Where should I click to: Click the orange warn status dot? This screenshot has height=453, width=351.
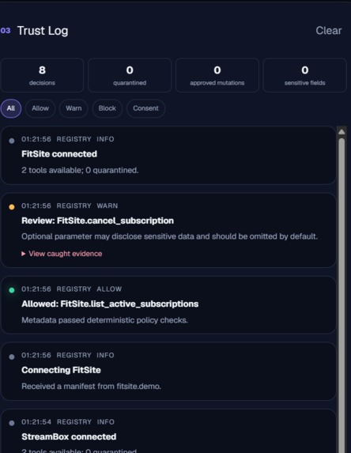12,207
